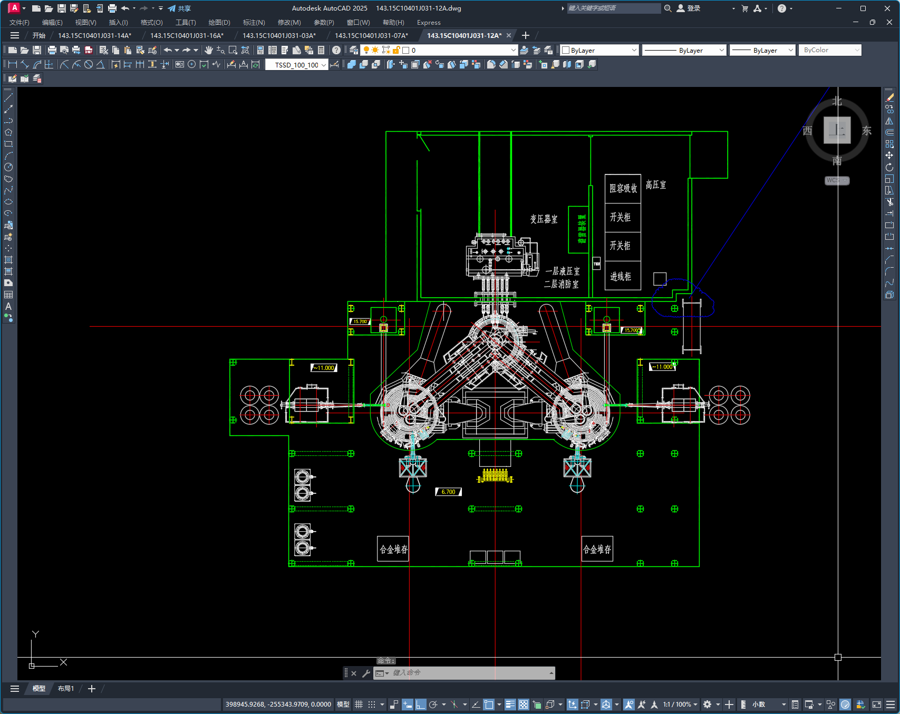This screenshot has height=714, width=900.
Task: Select the Rotate tool in Modify toolbar
Action: pyautogui.click(x=889, y=167)
